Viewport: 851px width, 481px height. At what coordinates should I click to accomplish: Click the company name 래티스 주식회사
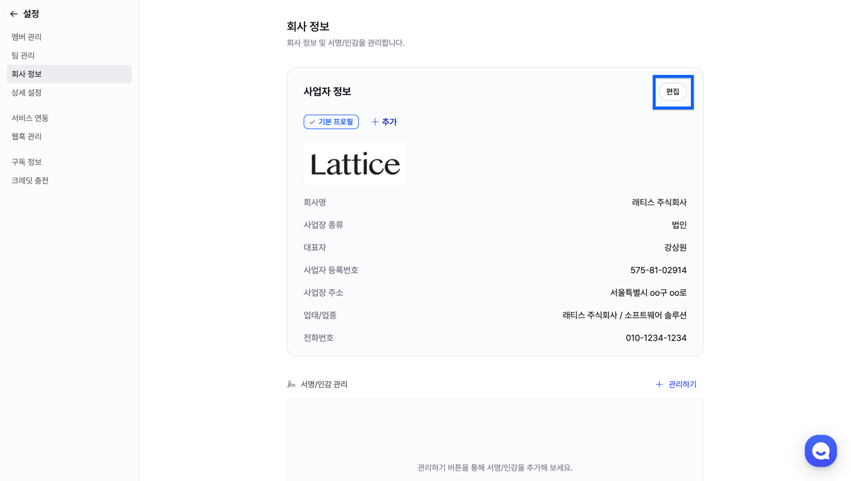click(x=659, y=202)
